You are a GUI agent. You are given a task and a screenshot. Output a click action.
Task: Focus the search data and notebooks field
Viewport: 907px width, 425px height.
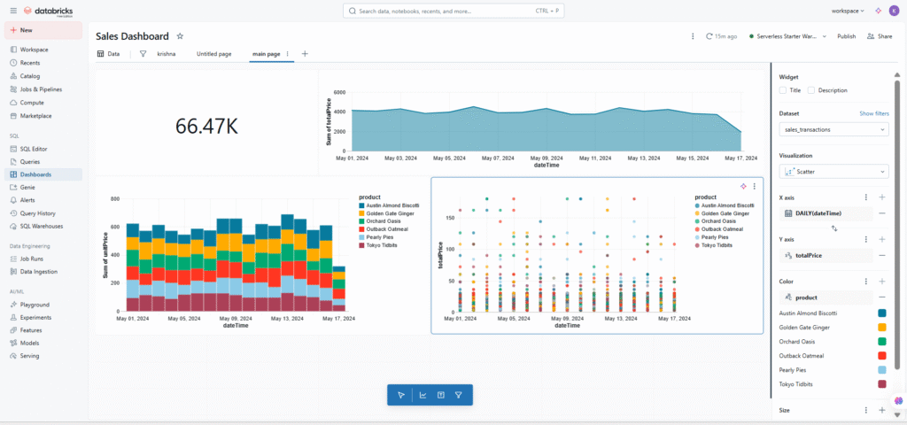pyautogui.click(x=452, y=11)
